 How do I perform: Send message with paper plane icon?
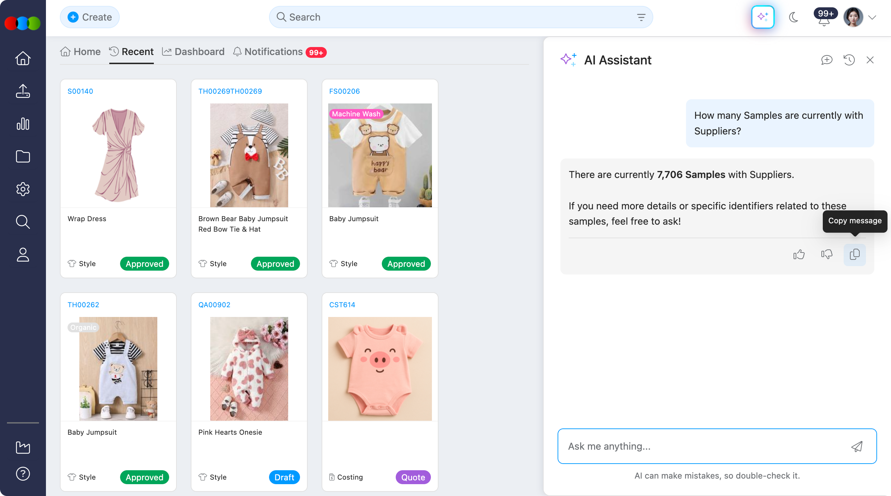point(857,446)
